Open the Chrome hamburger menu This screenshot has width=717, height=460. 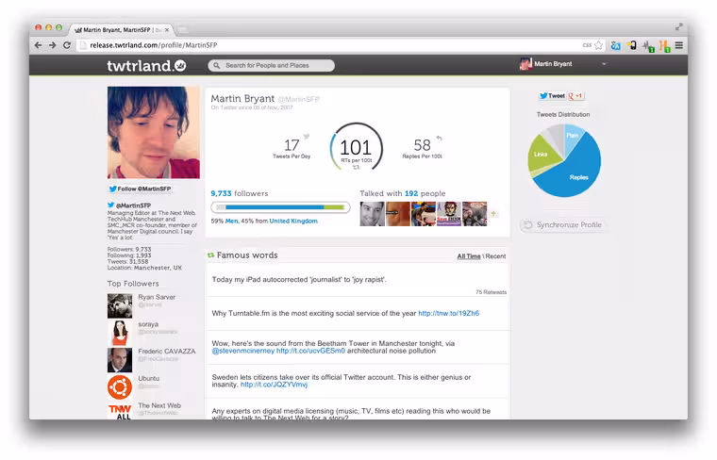(679, 45)
